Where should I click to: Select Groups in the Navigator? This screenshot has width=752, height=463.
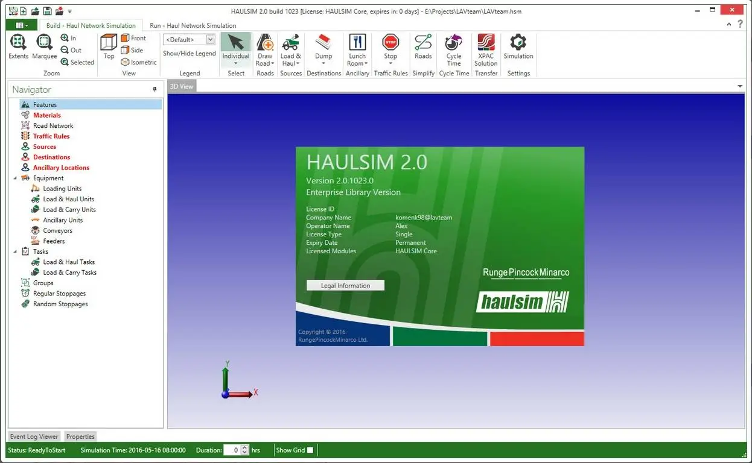43,283
